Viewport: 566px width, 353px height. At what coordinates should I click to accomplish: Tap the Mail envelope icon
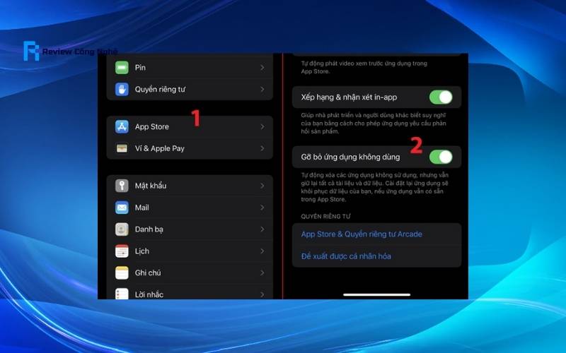[x=122, y=208]
